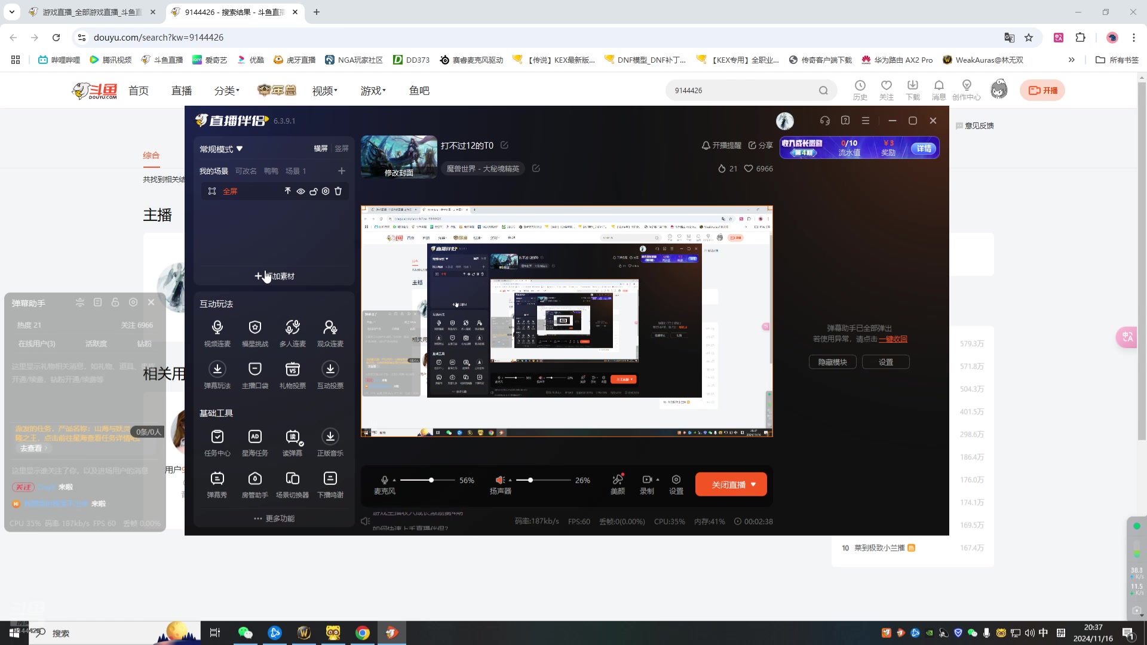Change cover via 修改封面 thumbnail

(x=399, y=173)
